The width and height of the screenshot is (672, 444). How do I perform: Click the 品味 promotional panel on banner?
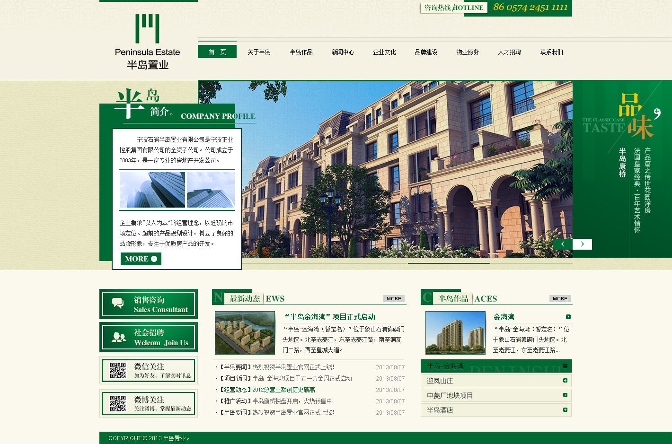point(622,169)
